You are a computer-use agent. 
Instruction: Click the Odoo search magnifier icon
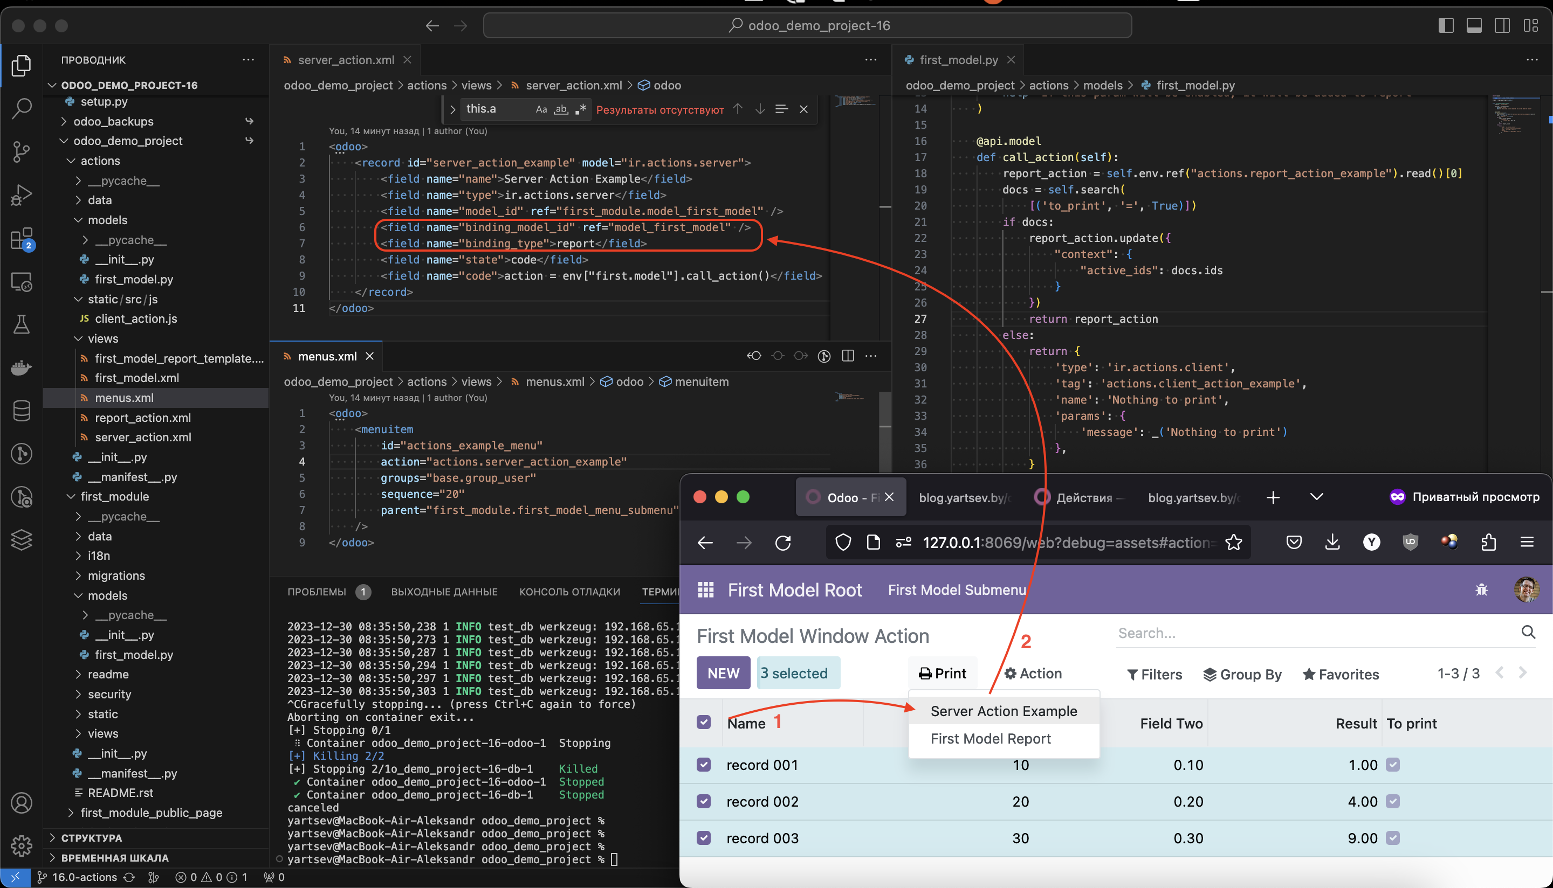click(1528, 633)
